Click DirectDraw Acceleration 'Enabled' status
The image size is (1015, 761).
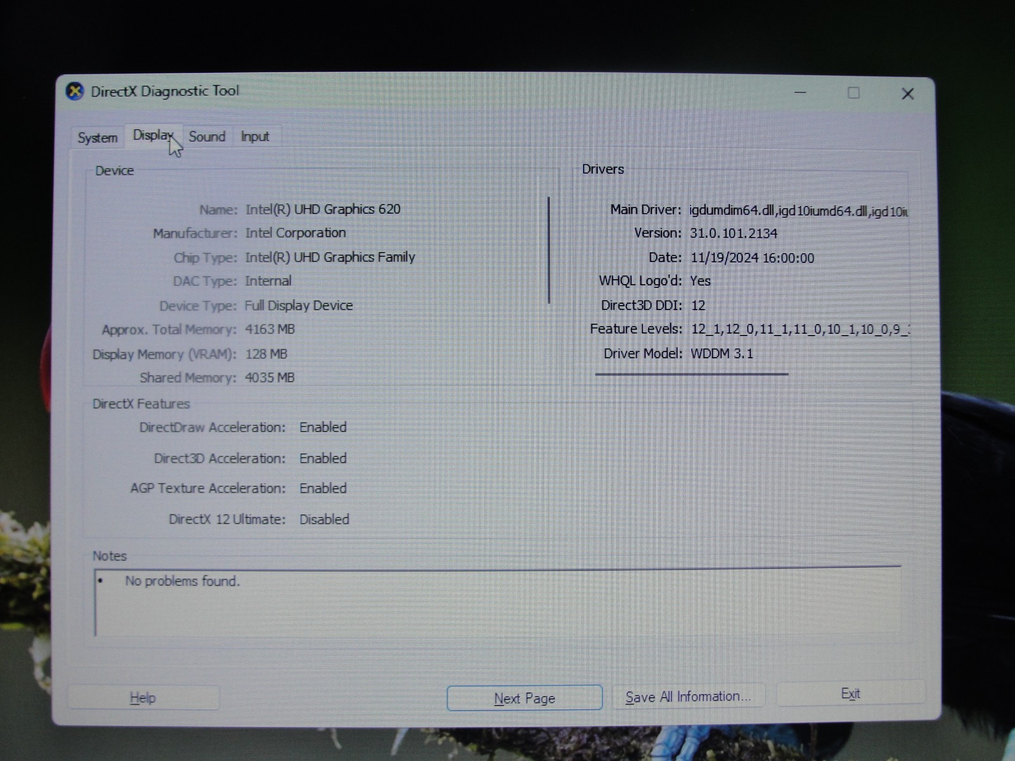click(323, 427)
